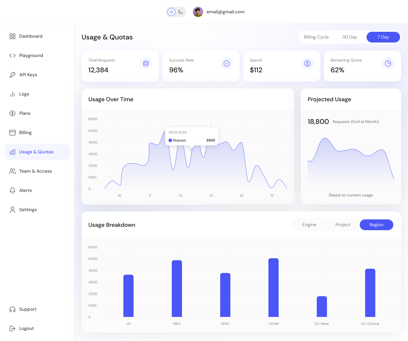This screenshot has height=341, width=408.
Task: Select the 30 Day time range
Action: pos(349,37)
